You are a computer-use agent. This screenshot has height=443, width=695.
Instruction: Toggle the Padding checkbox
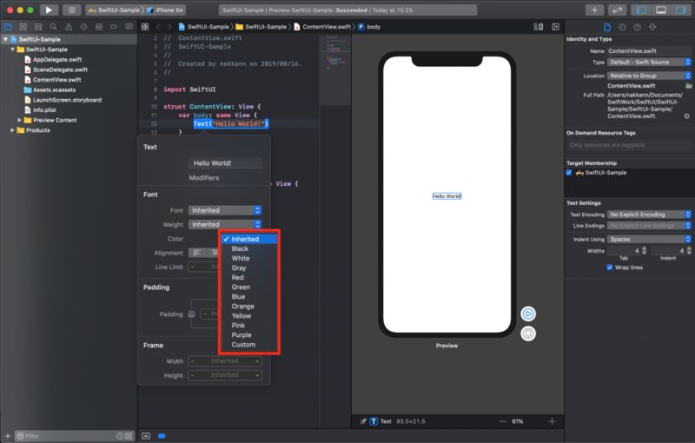tap(191, 314)
